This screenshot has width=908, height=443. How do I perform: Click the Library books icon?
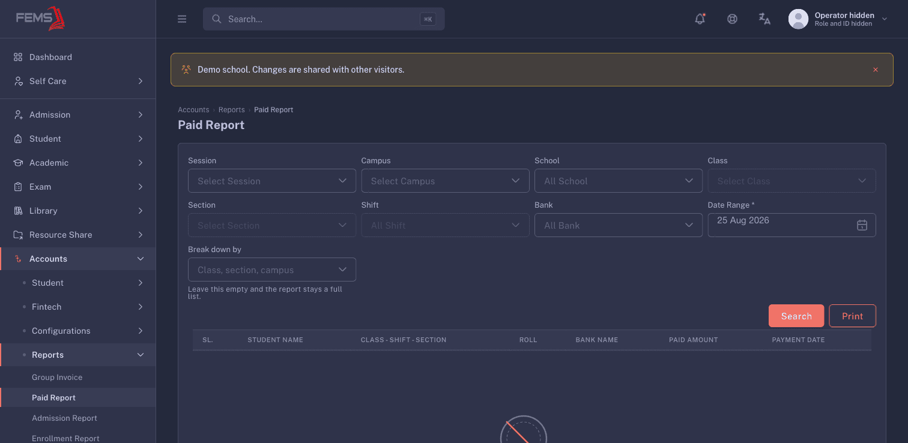pyautogui.click(x=18, y=211)
